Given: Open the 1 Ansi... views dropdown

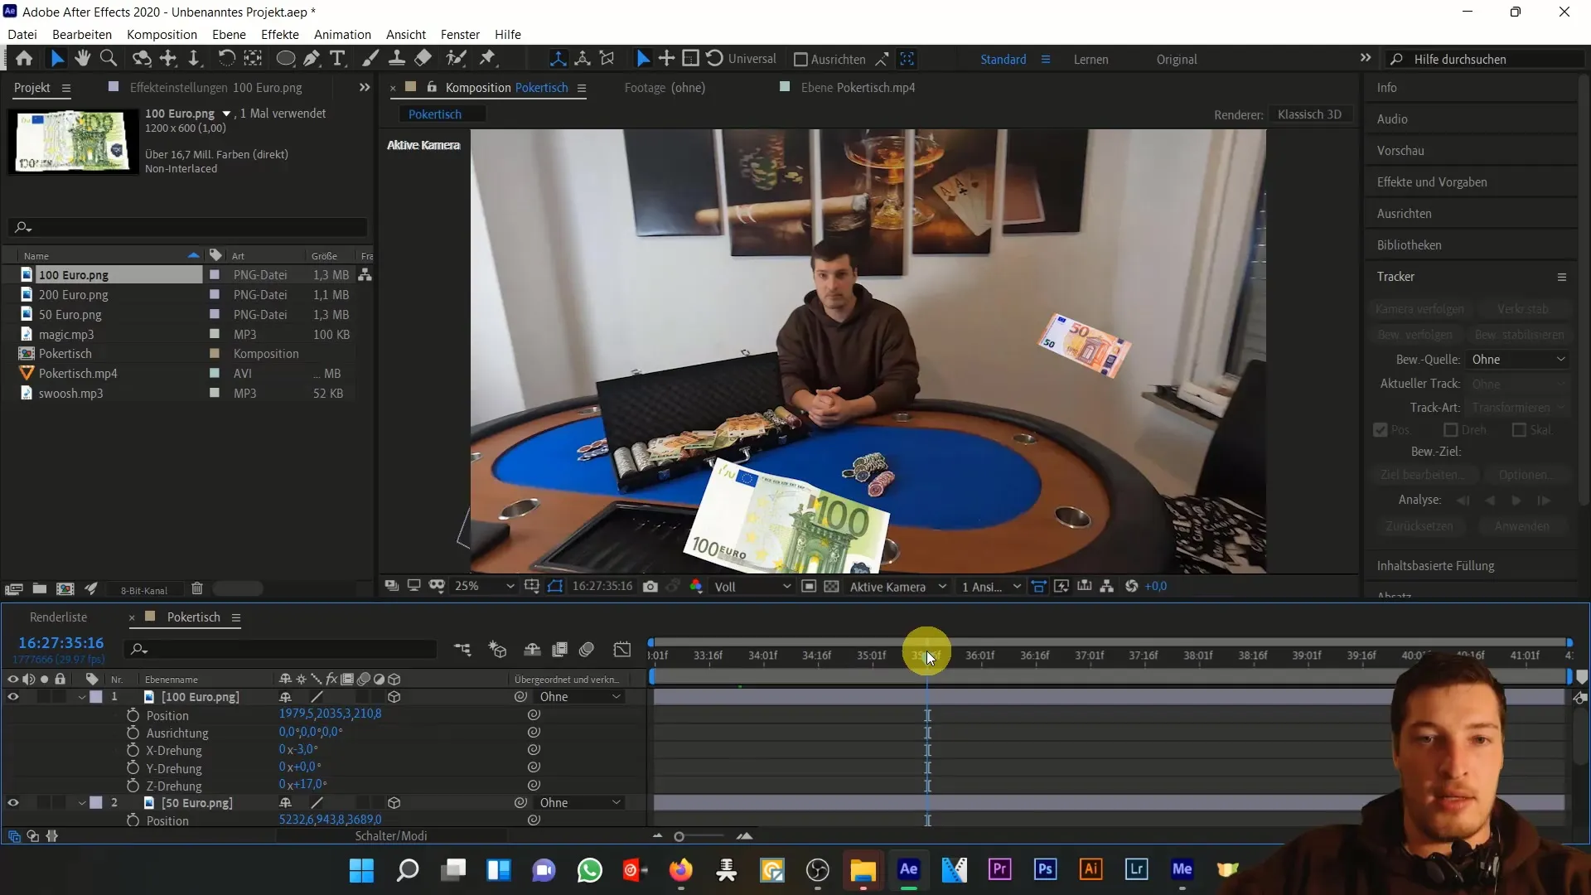Looking at the screenshot, I should click(x=991, y=587).
